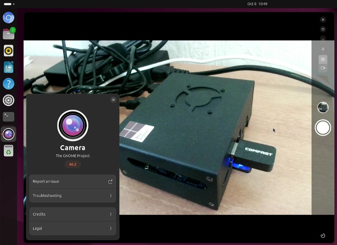Open the last captured photo thumbnail

pos(323,108)
